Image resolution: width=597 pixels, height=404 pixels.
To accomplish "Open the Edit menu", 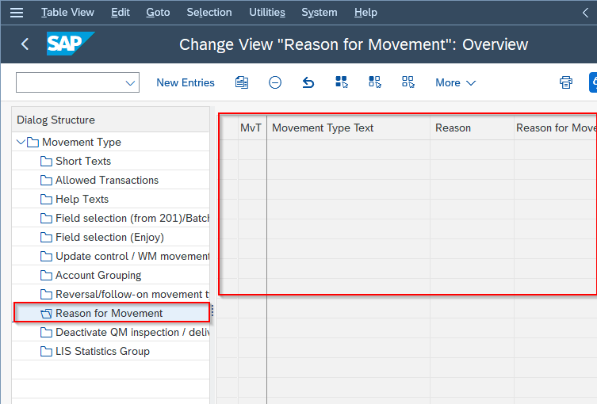I will (x=121, y=12).
